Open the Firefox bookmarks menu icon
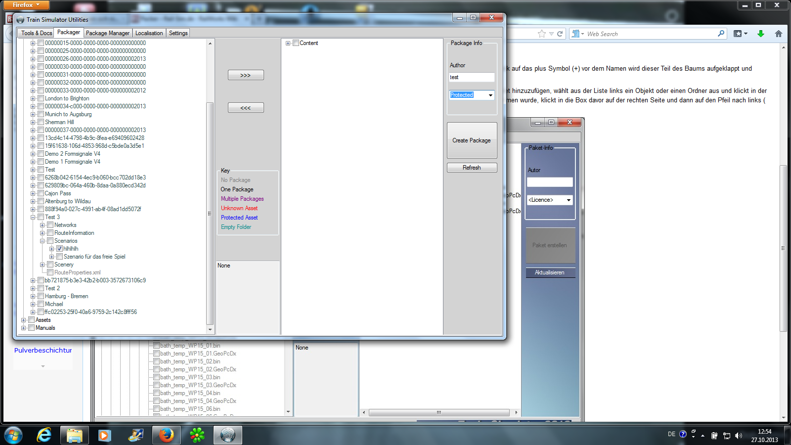Screen dimensions: 791x445 (x=740, y=34)
